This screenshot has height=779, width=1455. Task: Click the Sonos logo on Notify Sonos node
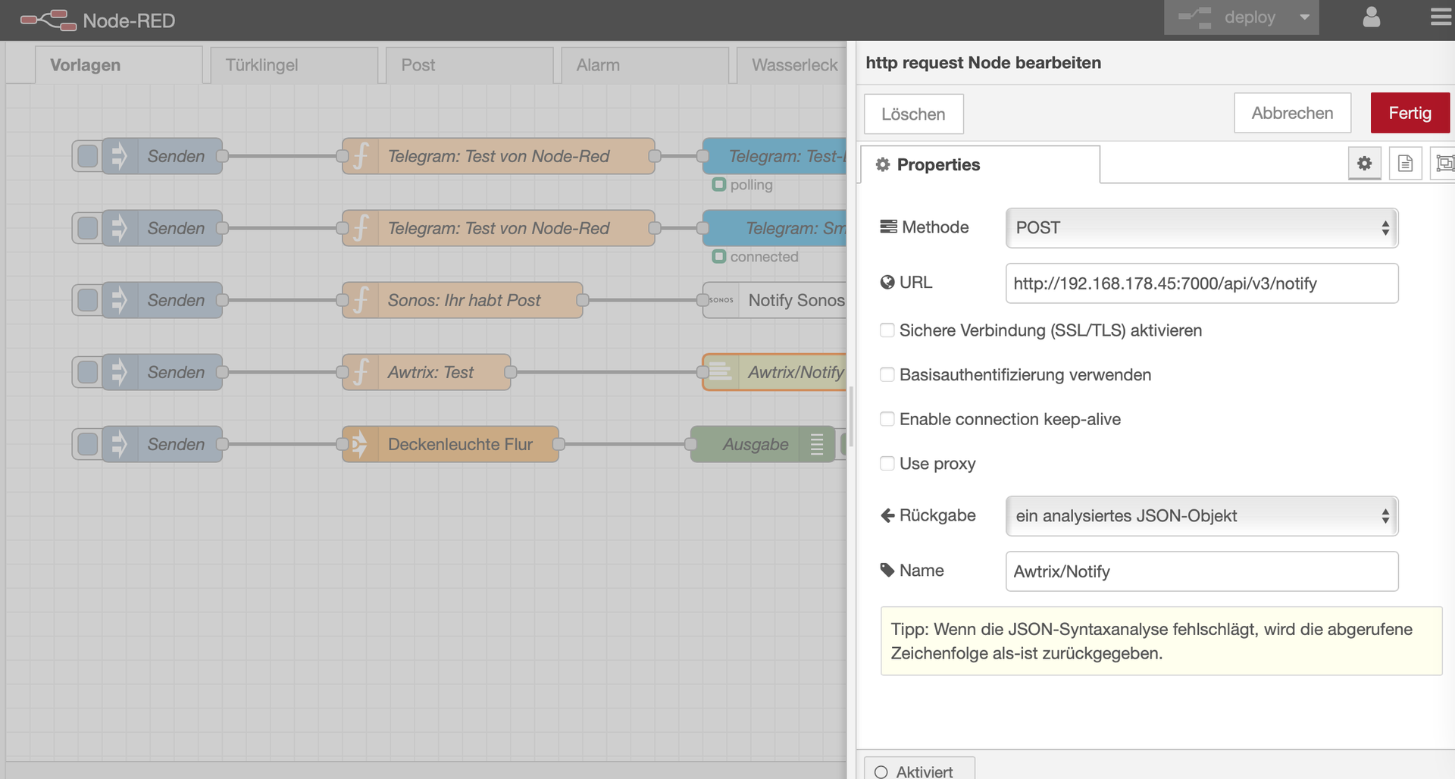tap(721, 300)
